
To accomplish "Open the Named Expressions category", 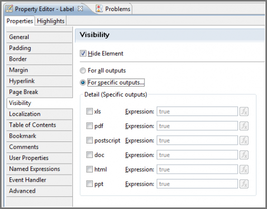I will (40, 169).
